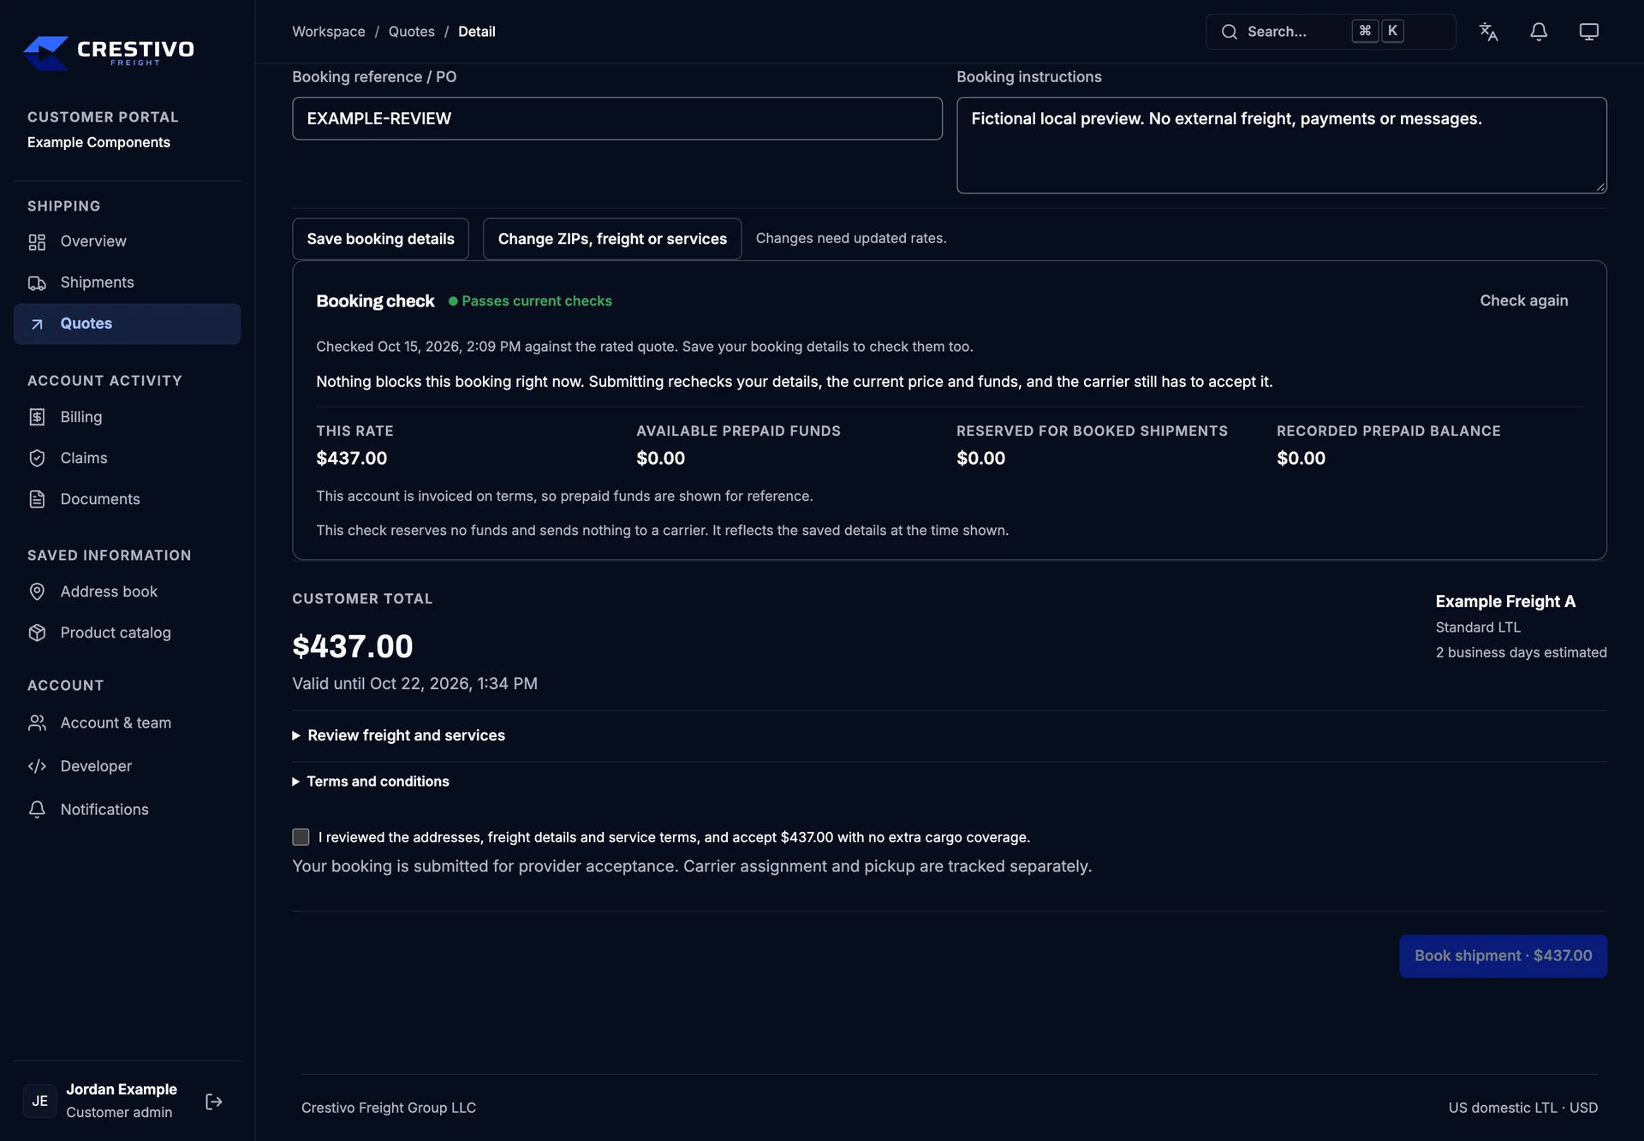The image size is (1644, 1141).
Task: Open Product catalog in sidebar
Action: tap(127, 633)
